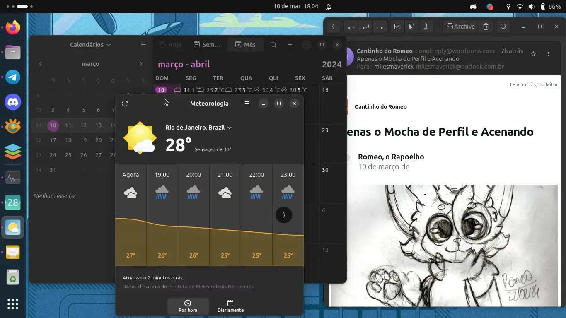The height and width of the screenshot is (318, 566).
Task: Open the Calendários dropdown
Action: pyautogui.click(x=90, y=45)
